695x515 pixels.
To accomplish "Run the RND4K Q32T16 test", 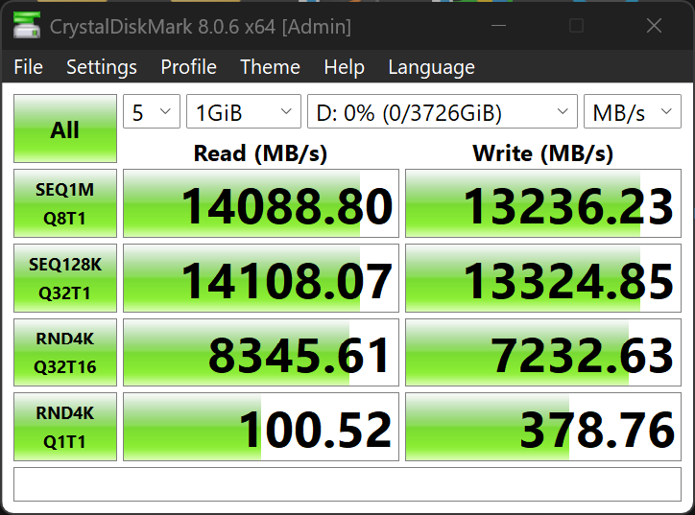I will 65,353.
